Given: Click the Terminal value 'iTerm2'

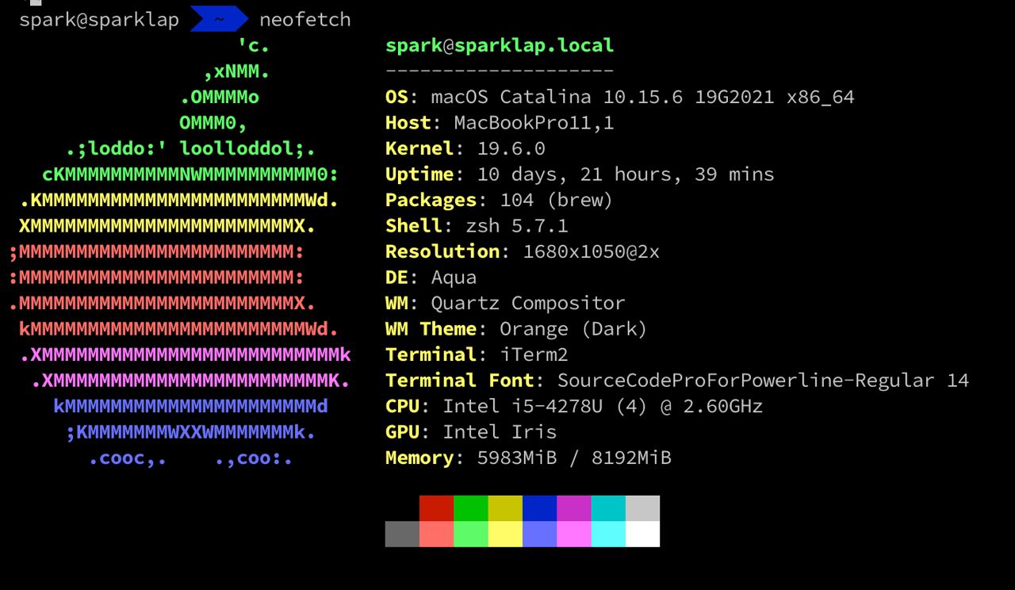Looking at the screenshot, I should click(x=534, y=354).
